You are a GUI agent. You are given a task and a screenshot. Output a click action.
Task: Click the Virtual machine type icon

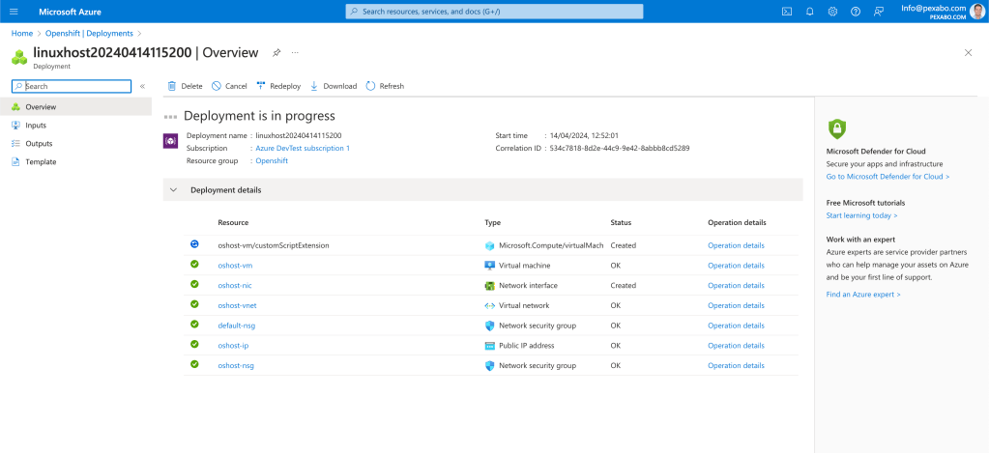489,266
